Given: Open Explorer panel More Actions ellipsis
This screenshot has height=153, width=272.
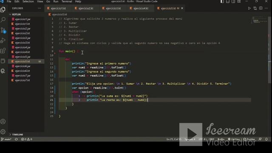Looking at the screenshot, I should pyautogui.click(x=40, y=8).
